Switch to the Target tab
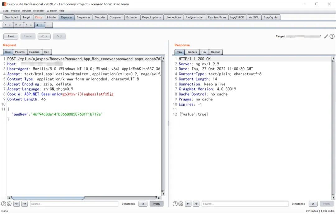336x214 pixels. pyautogui.click(x=26, y=17)
